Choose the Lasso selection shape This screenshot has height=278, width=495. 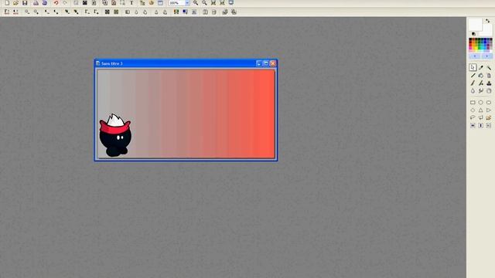(x=473, y=117)
